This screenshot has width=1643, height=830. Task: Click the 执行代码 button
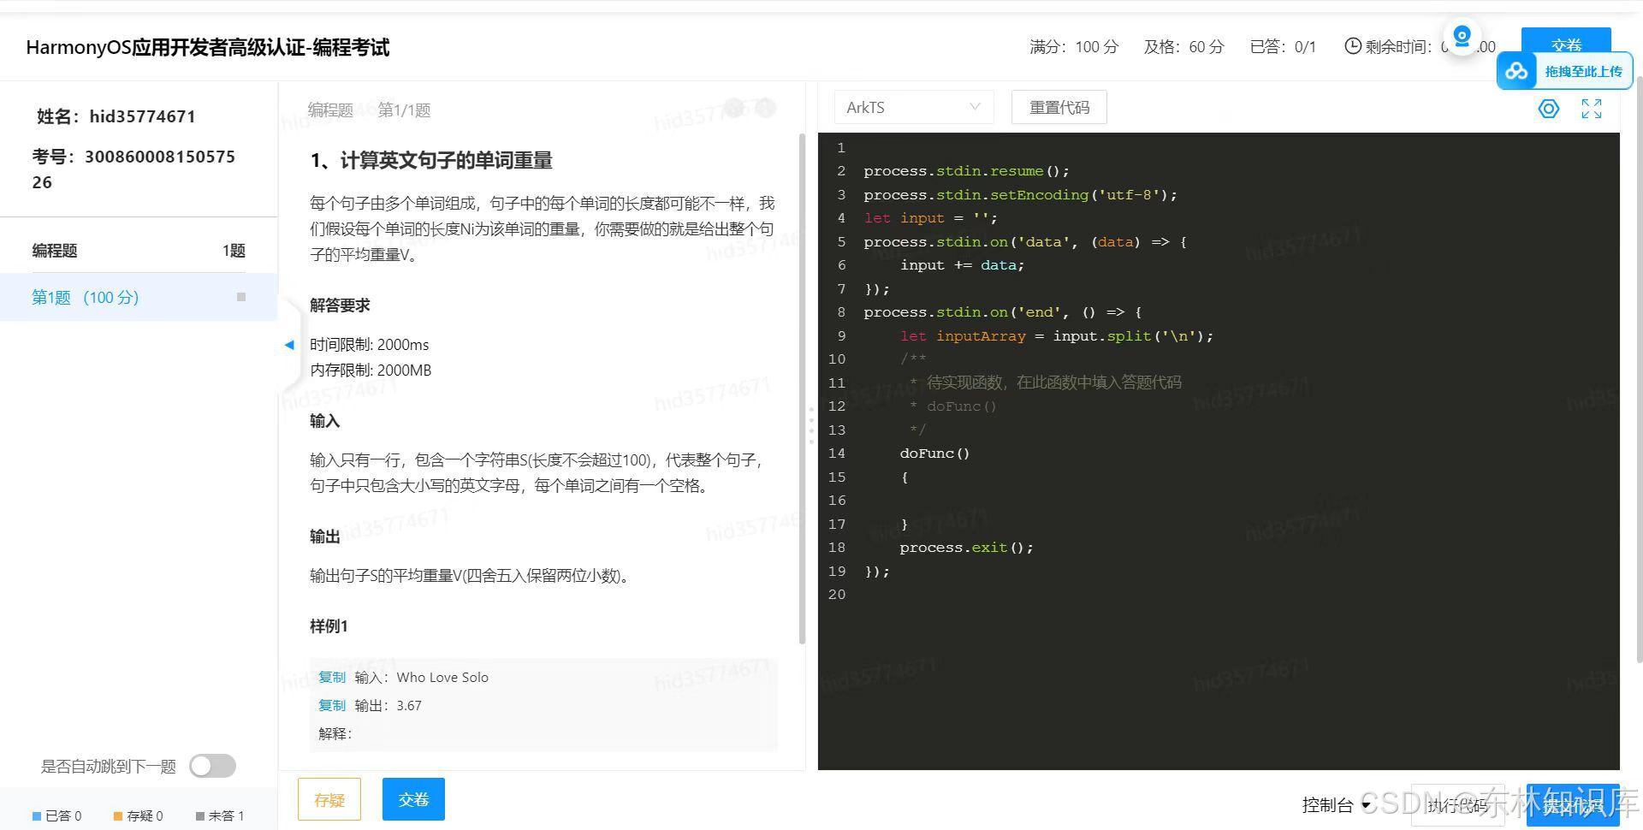pyautogui.click(x=1458, y=805)
